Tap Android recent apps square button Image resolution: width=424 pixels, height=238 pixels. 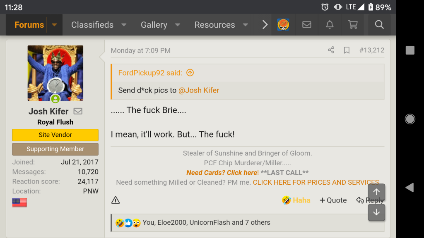410,50
